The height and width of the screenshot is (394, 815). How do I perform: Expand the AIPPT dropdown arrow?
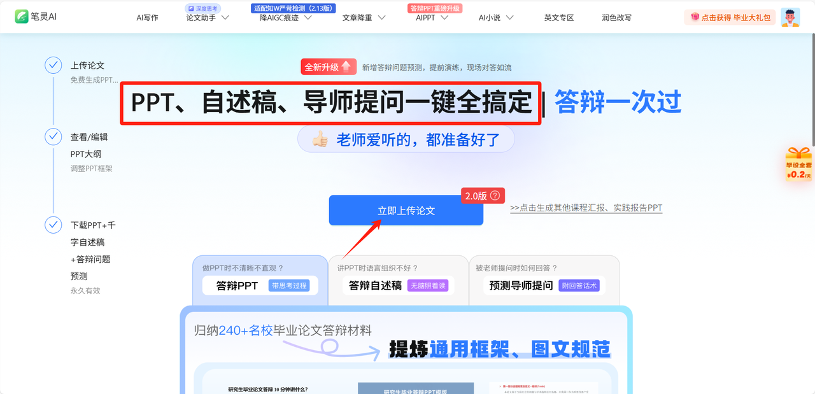[444, 18]
